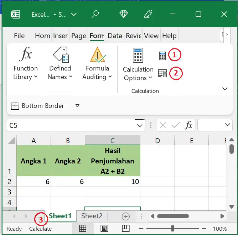This screenshot has height=235, width=238.
Task: Click the zoom out minus button
Action: tap(141, 228)
